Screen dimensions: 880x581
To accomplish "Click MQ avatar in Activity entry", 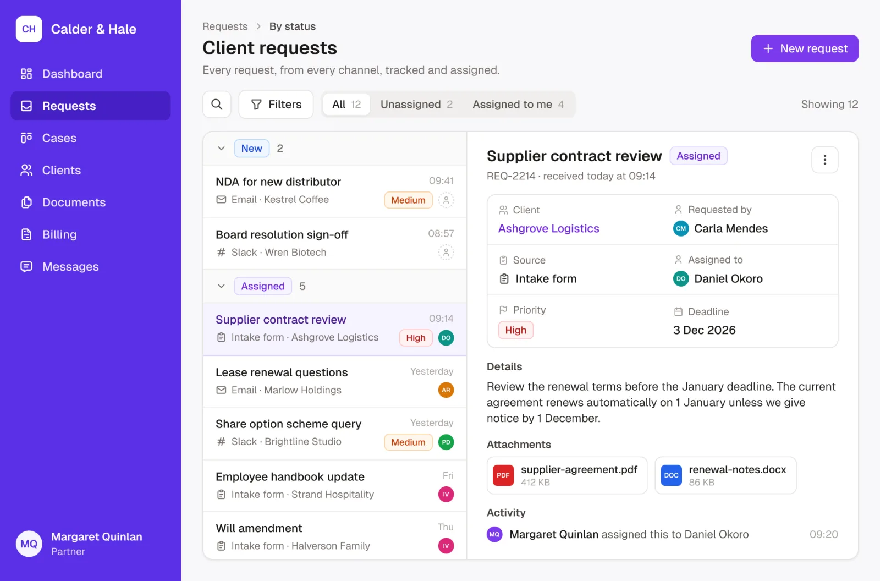I will tap(494, 534).
